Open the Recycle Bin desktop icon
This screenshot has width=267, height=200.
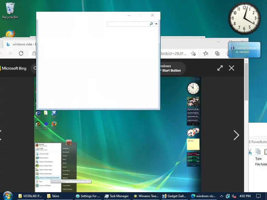coord(10,11)
